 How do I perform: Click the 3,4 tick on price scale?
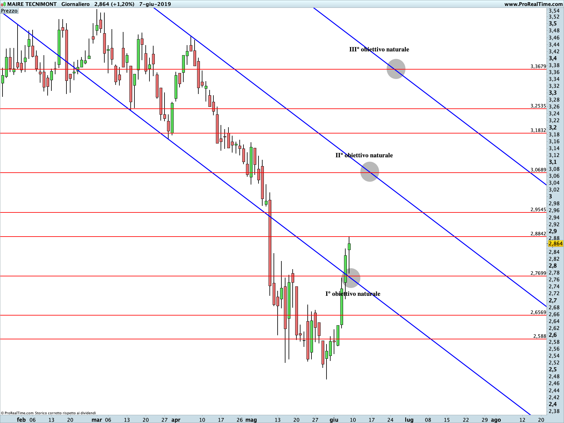[x=553, y=58]
